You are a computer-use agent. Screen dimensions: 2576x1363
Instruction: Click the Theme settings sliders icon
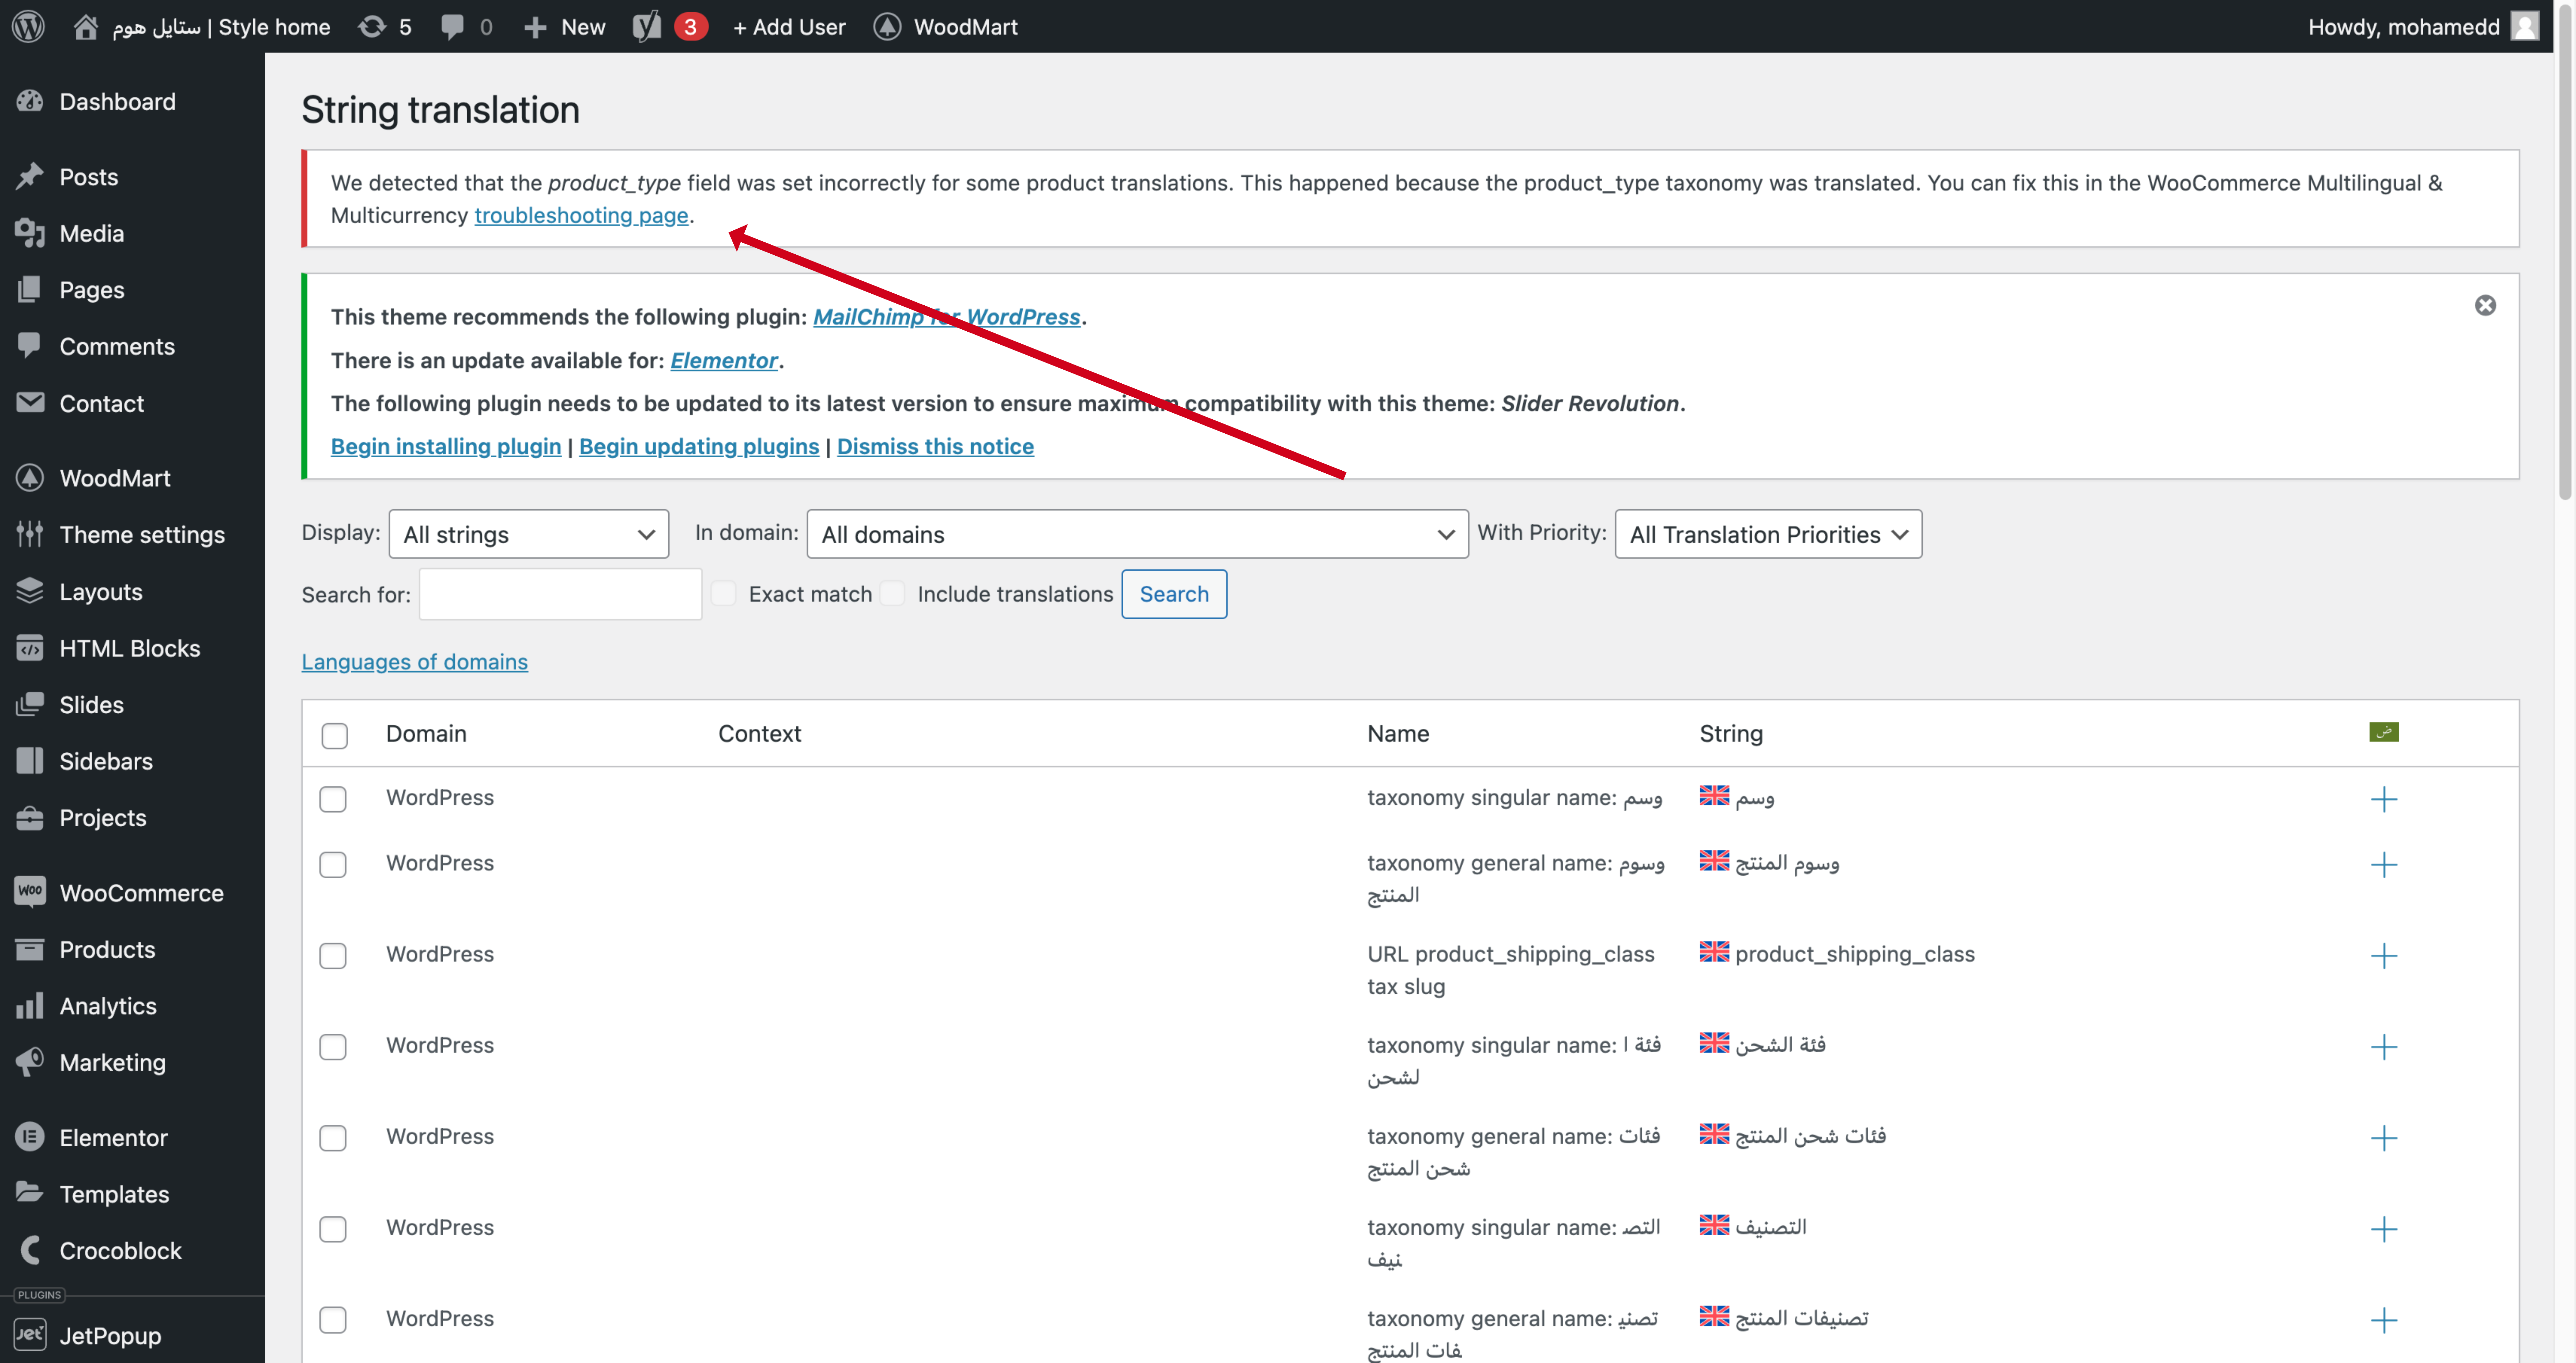(30, 534)
